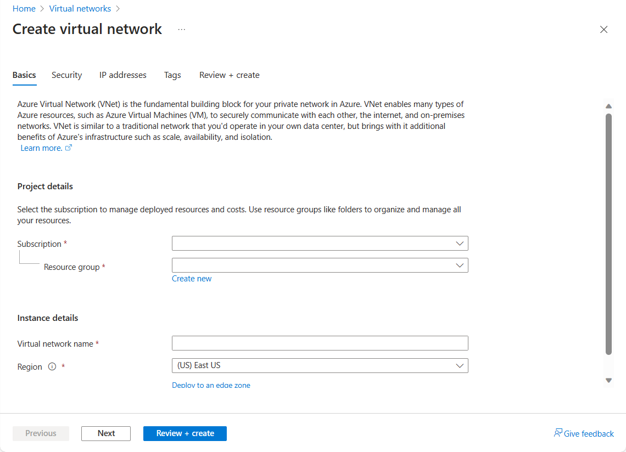Click the blue Review + create button
626x452 pixels.
[x=185, y=433]
